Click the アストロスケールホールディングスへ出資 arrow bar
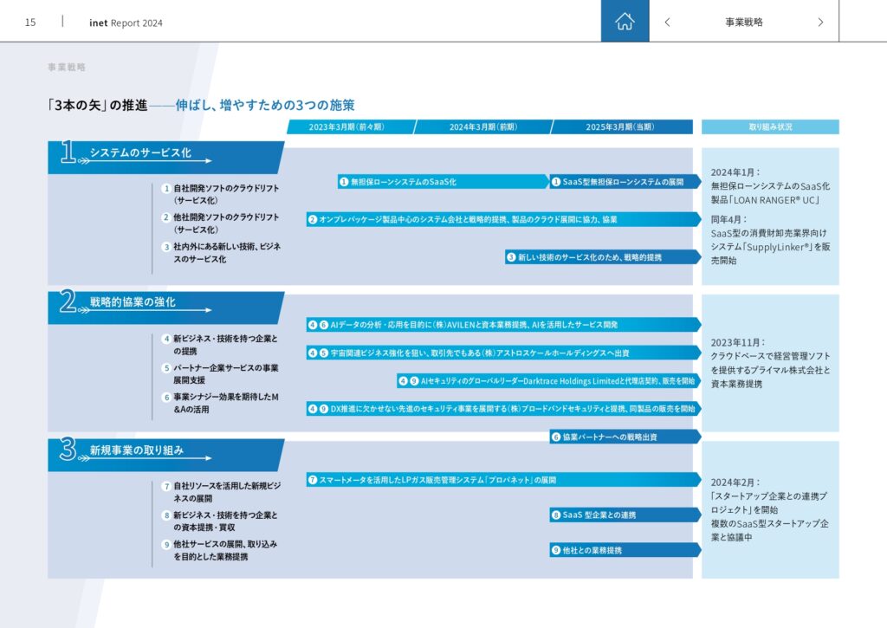The height and width of the screenshot is (628, 887). [503, 353]
